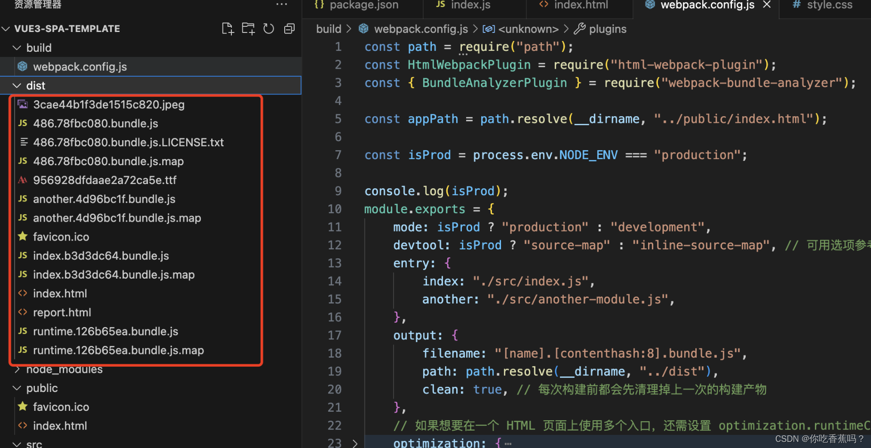Click "html-webpack-plugin" string on line 2
The width and height of the screenshot is (871, 448).
tap(687, 64)
